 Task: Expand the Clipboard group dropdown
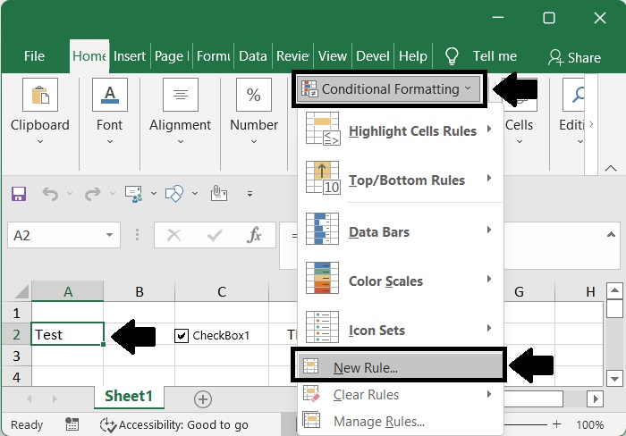[x=40, y=140]
